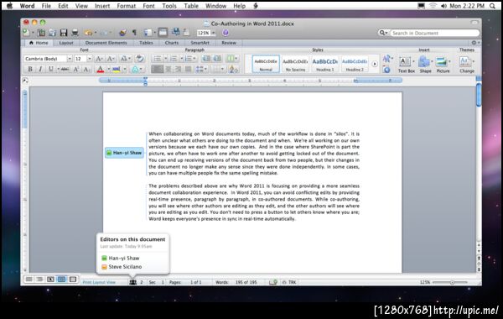503x319 pixels.
Task: Switch to Publishing Layout view button
Action: pyautogui.click(x=50, y=280)
